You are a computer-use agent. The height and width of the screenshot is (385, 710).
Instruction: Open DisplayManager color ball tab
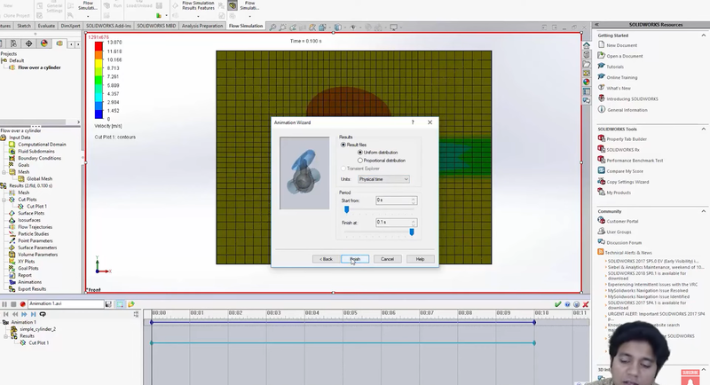43,43
